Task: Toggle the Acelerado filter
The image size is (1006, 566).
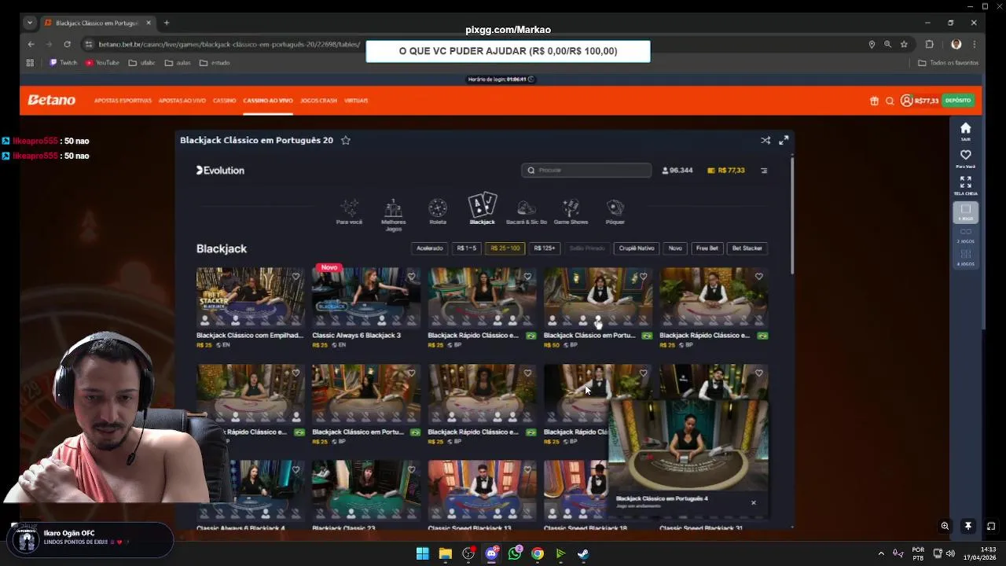Action: pyautogui.click(x=430, y=248)
